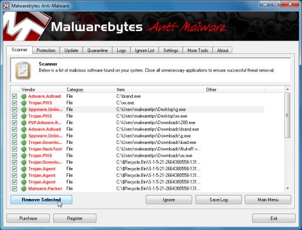Select the Downloads\280.exe item path
The width and height of the screenshot is (302, 230).
point(156,123)
